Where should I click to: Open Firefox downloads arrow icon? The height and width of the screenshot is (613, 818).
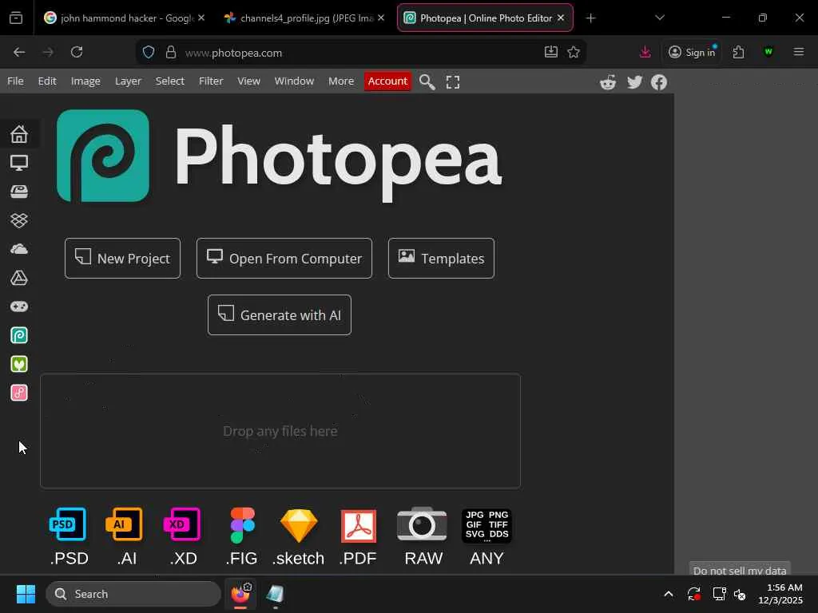645,52
